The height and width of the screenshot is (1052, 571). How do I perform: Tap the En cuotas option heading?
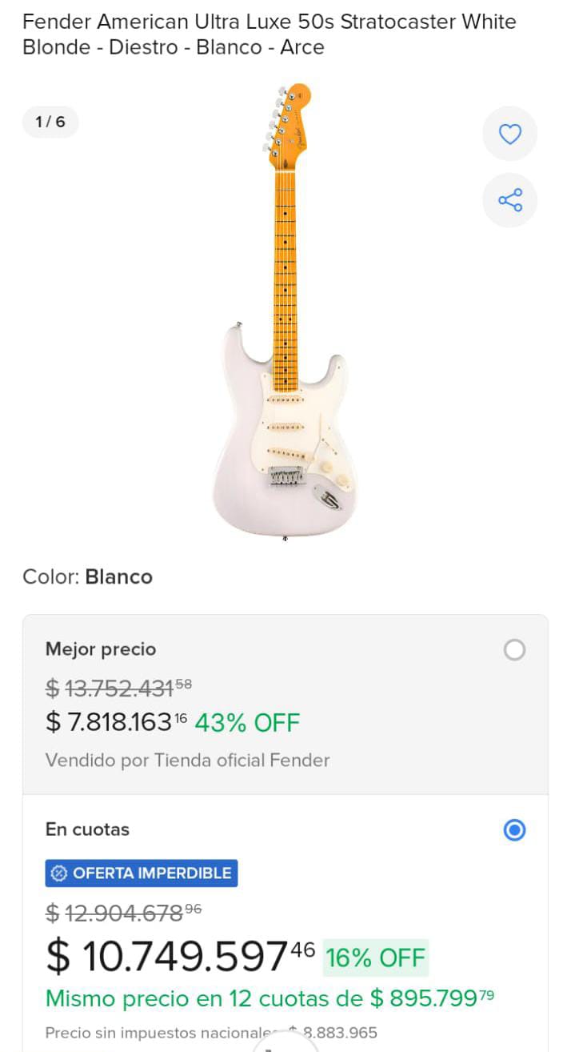pyautogui.click(x=87, y=829)
